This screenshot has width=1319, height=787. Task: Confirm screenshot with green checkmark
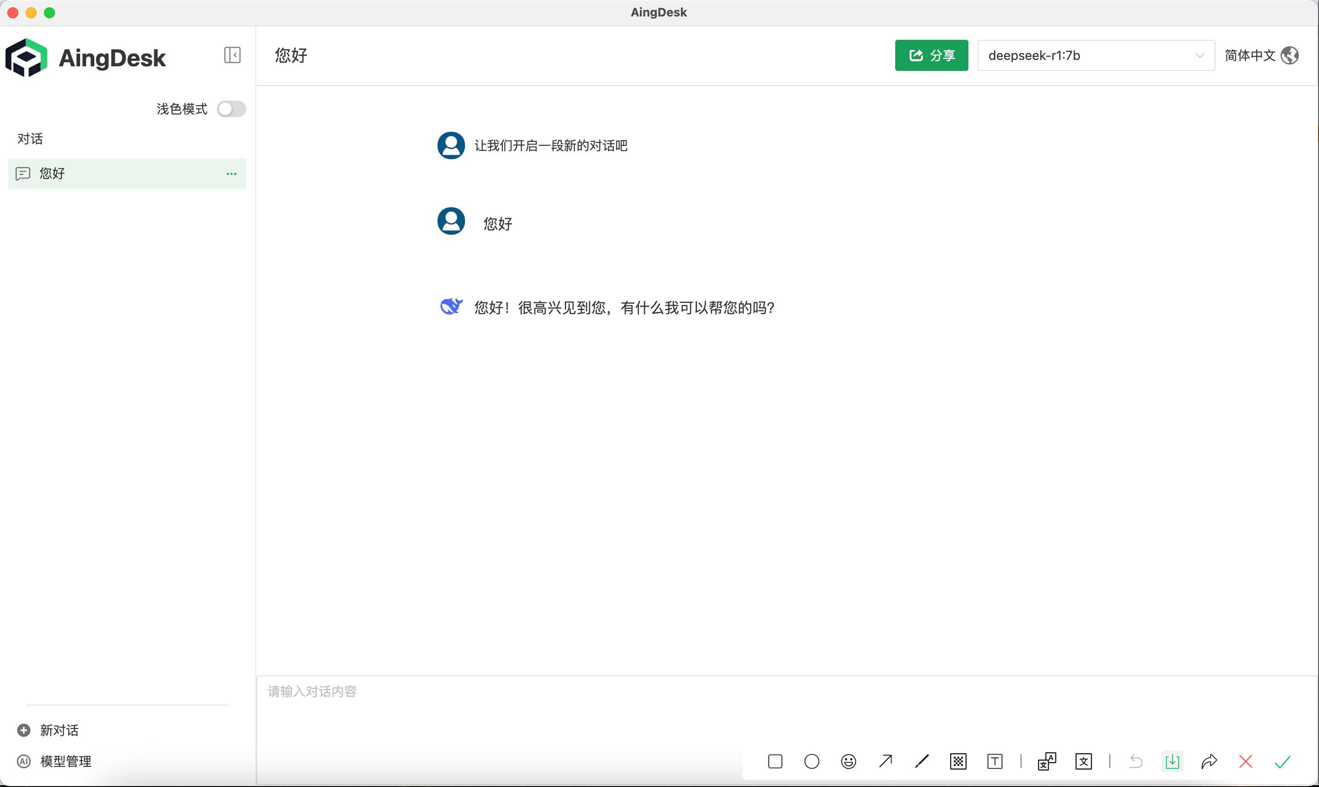(1282, 761)
